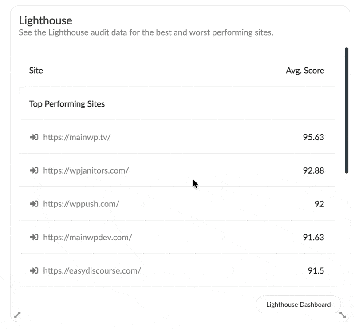The image size is (355, 329).
Task: Sort the table by Avg. Score
Action: (x=305, y=70)
